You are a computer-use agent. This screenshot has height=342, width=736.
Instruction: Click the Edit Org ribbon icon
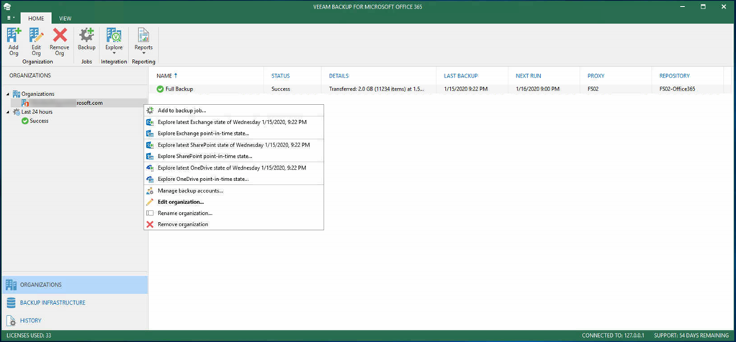[x=36, y=42]
